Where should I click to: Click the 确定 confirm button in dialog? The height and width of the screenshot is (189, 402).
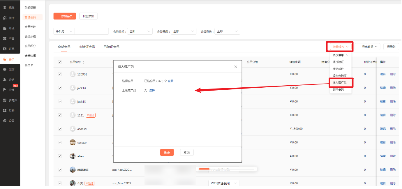[x=167, y=153]
